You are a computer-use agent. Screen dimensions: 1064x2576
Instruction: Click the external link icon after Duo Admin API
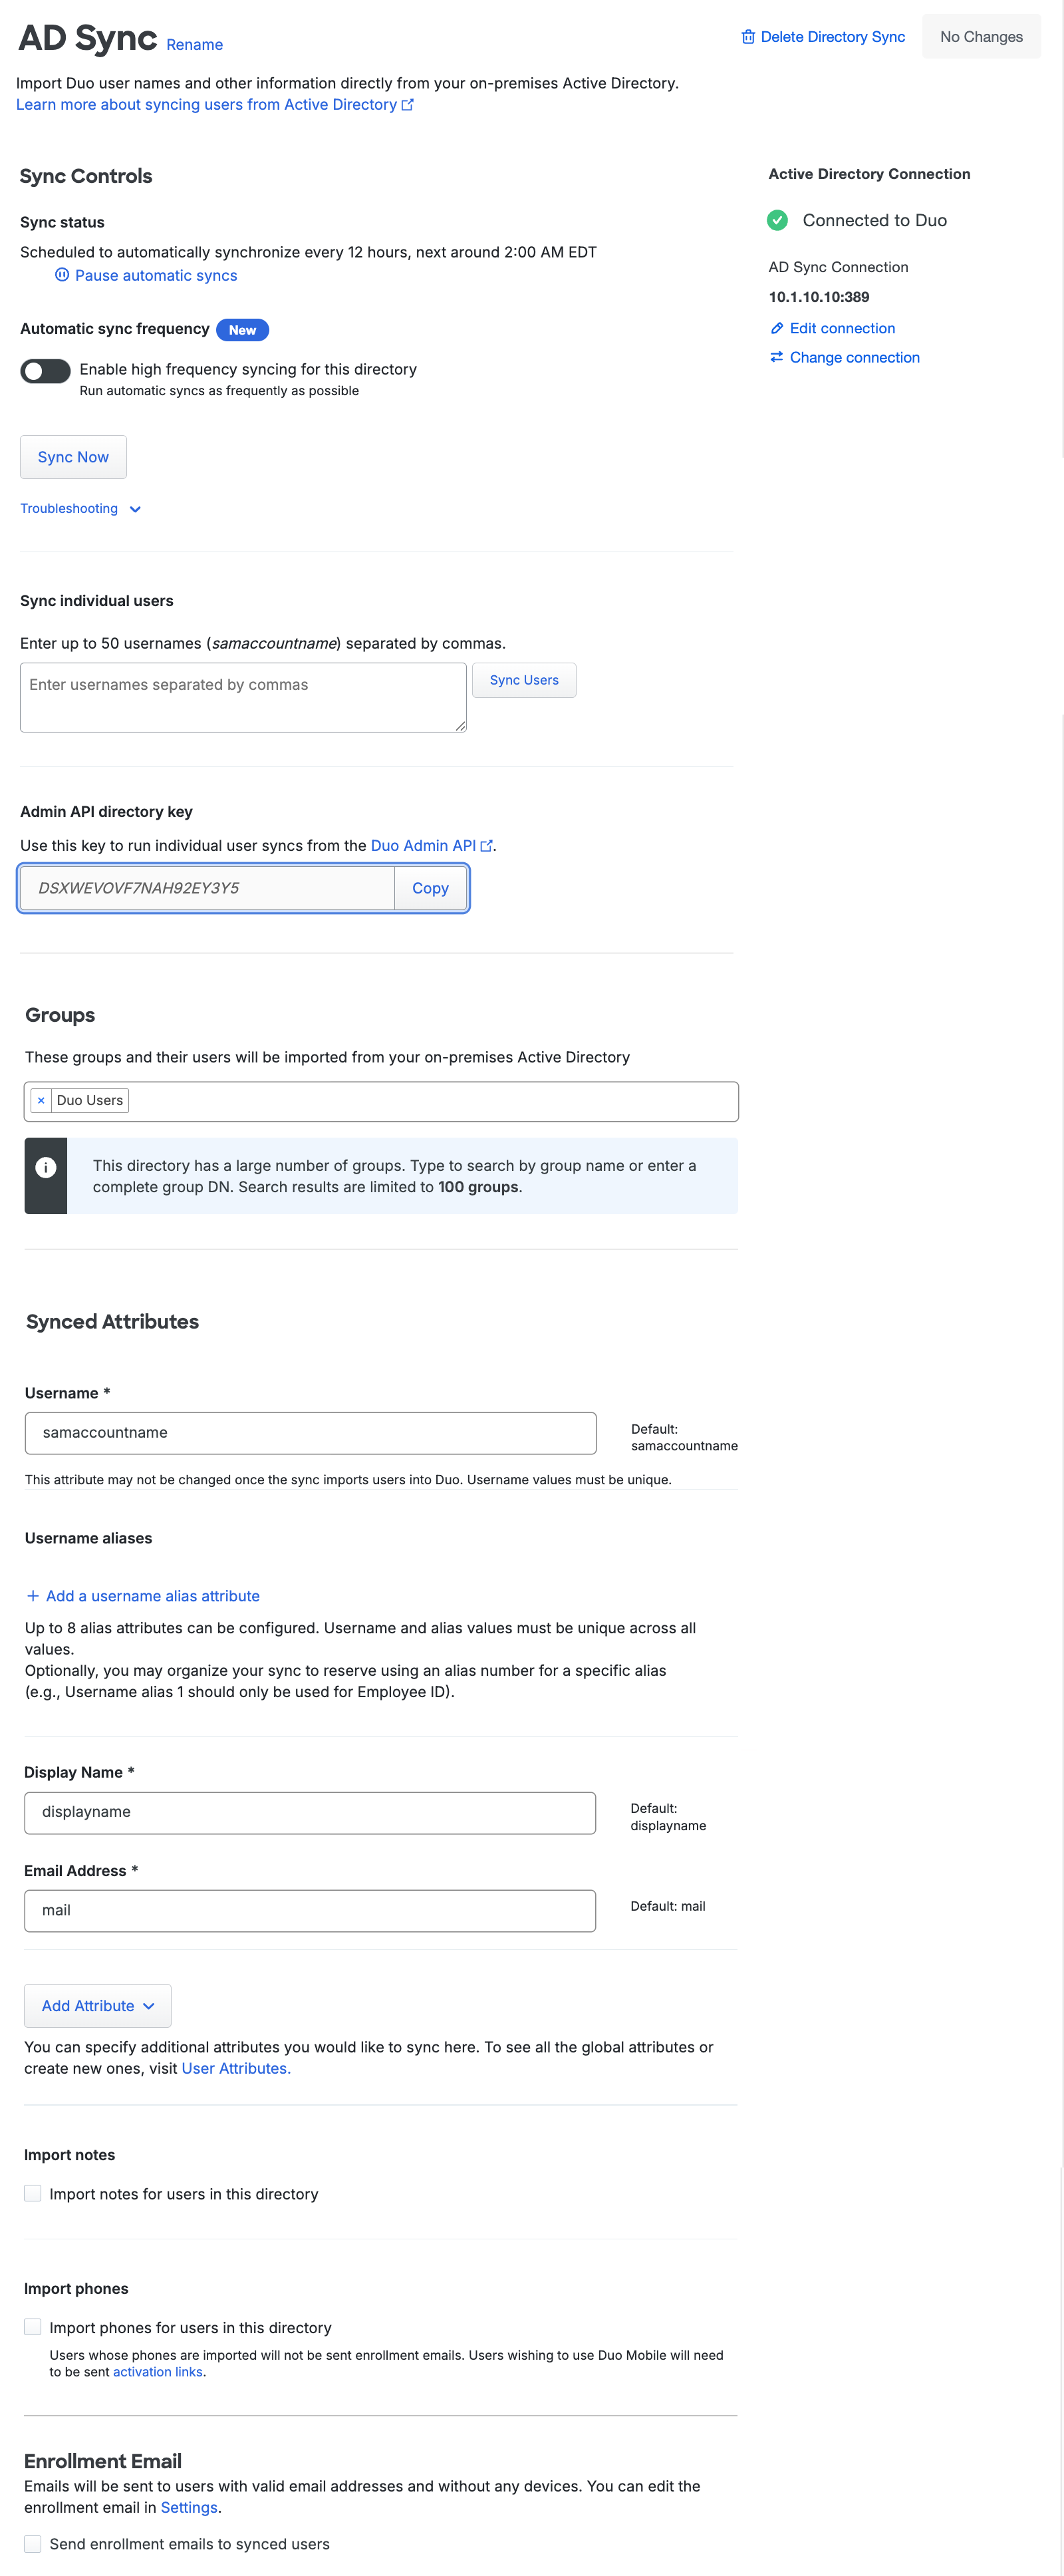487,845
